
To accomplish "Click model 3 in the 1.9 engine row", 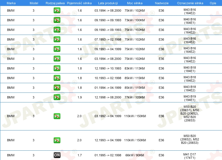I will click(x=33, y=97).
